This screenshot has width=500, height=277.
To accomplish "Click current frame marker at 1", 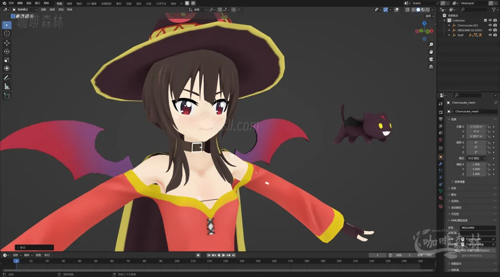I will coord(16,261).
